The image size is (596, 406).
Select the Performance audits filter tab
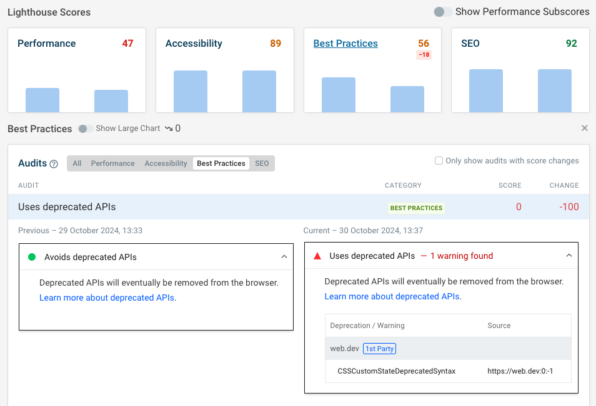click(x=112, y=163)
